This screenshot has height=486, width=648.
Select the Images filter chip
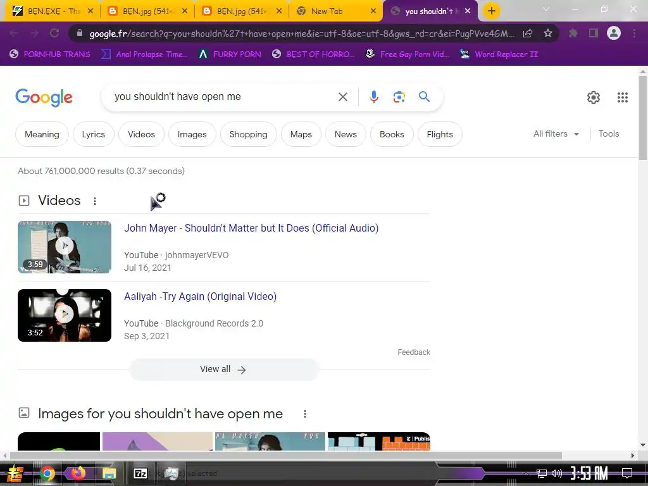click(192, 134)
